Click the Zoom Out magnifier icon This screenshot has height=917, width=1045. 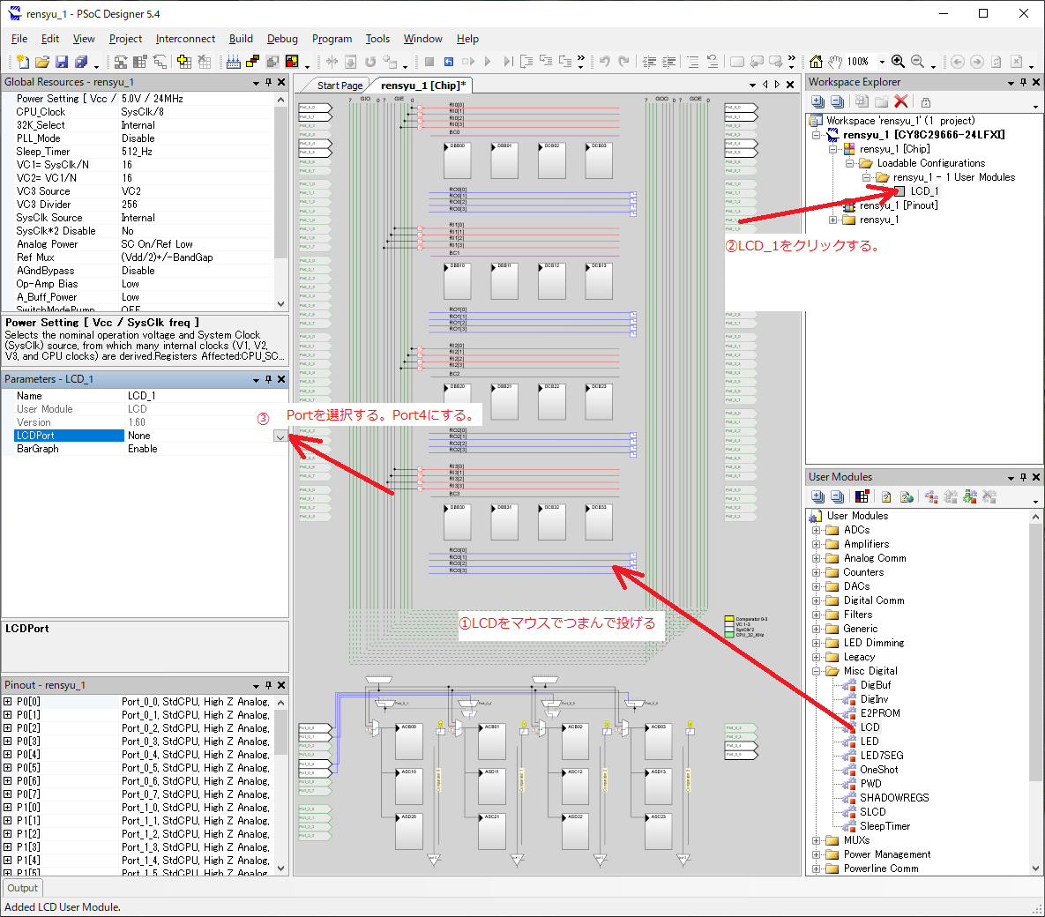click(918, 62)
